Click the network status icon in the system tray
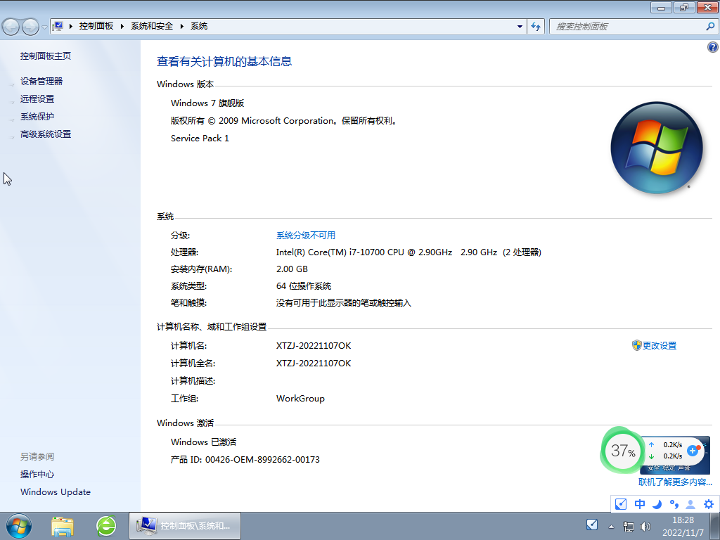The height and width of the screenshot is (540, 720). (x=628, y=526)
